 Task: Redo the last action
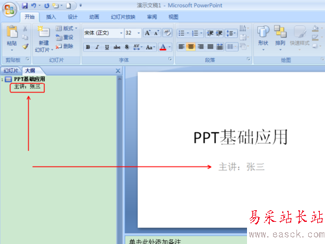tap(47, 6)
